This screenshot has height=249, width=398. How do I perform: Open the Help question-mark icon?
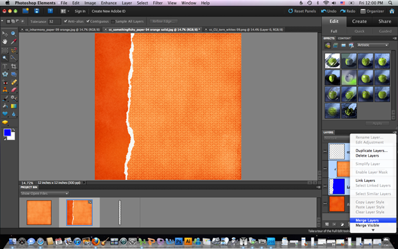50,11
